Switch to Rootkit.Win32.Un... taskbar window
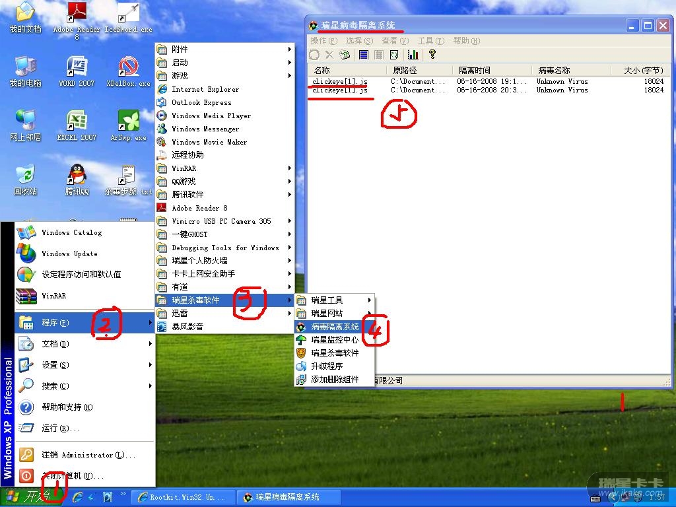 point(183,497)
